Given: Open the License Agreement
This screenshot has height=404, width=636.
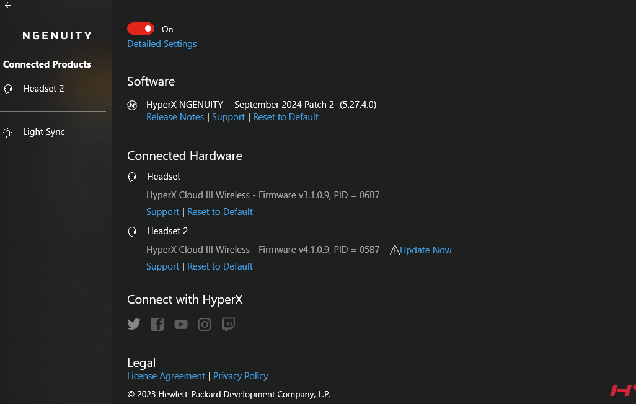Looking at the screenshot, I should (166, 376).
